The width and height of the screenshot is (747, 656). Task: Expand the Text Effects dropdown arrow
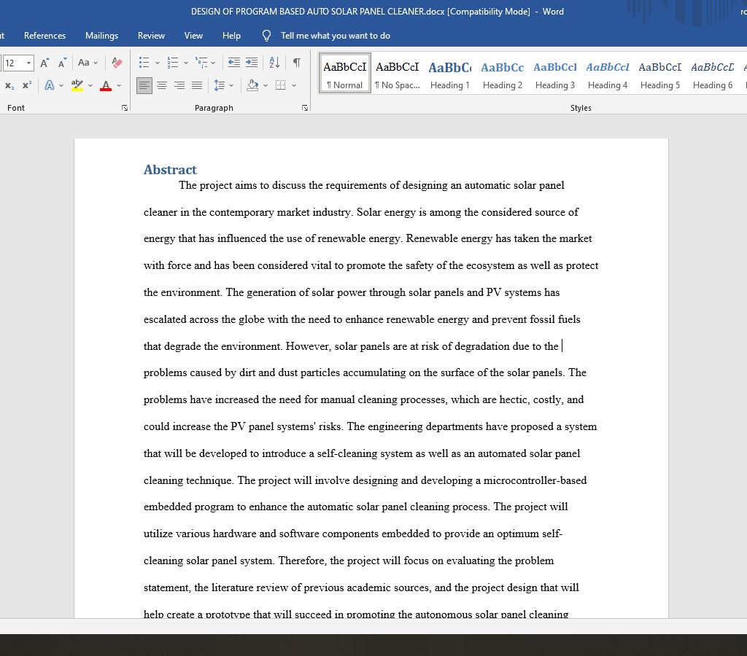click(61, 86)
